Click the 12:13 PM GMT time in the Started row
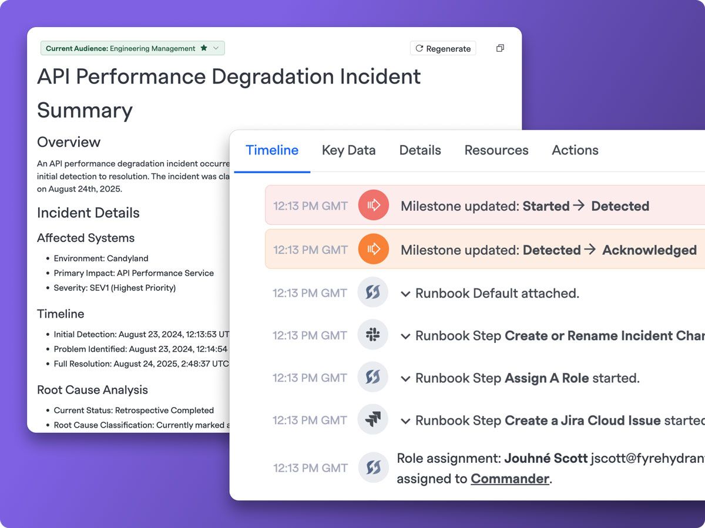The image size is (705, 528). (x=310, y=206)
